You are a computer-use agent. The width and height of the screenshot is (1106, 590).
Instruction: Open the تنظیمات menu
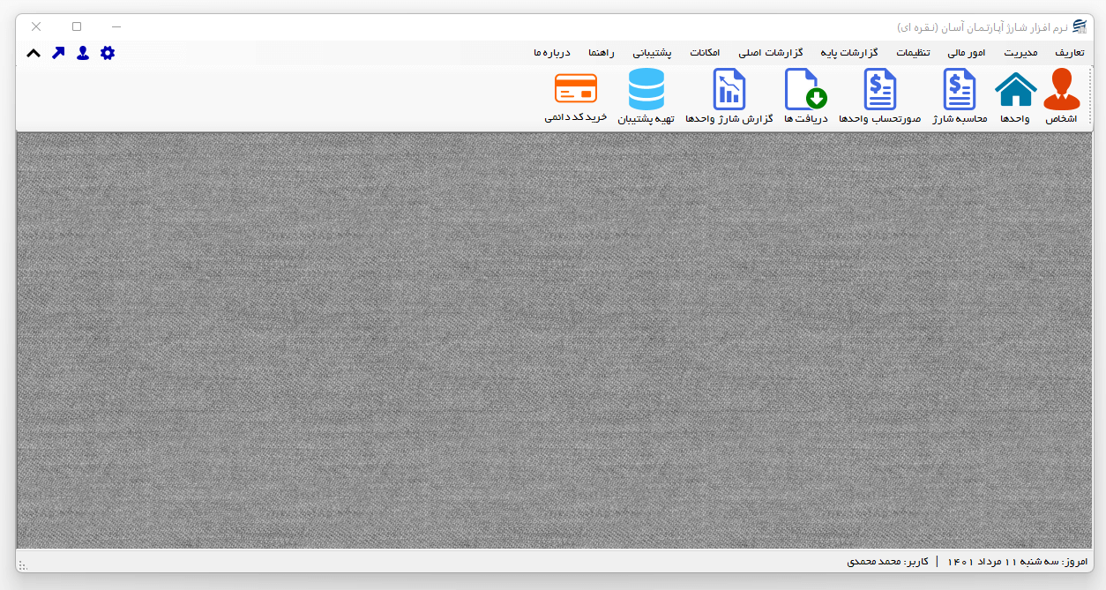(x=914, y=53)
